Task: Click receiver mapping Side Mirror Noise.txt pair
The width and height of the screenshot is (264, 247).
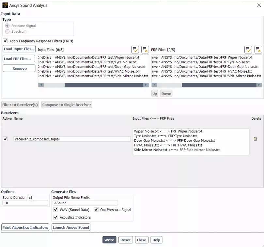Action: click(177, 150)
